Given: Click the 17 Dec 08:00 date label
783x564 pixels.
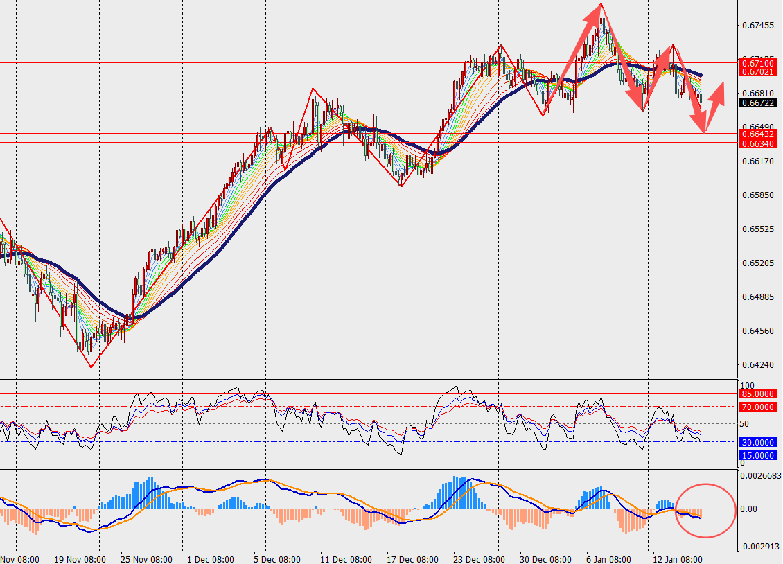Looking at the screenshot, I should pyautogui.click(x=412, y=558).
